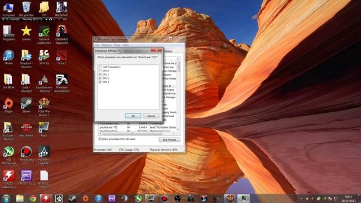The width and height of the screenshot is (361, 203).
Task: Open the File menu in Task Manager
Action: tap(97, 45)
